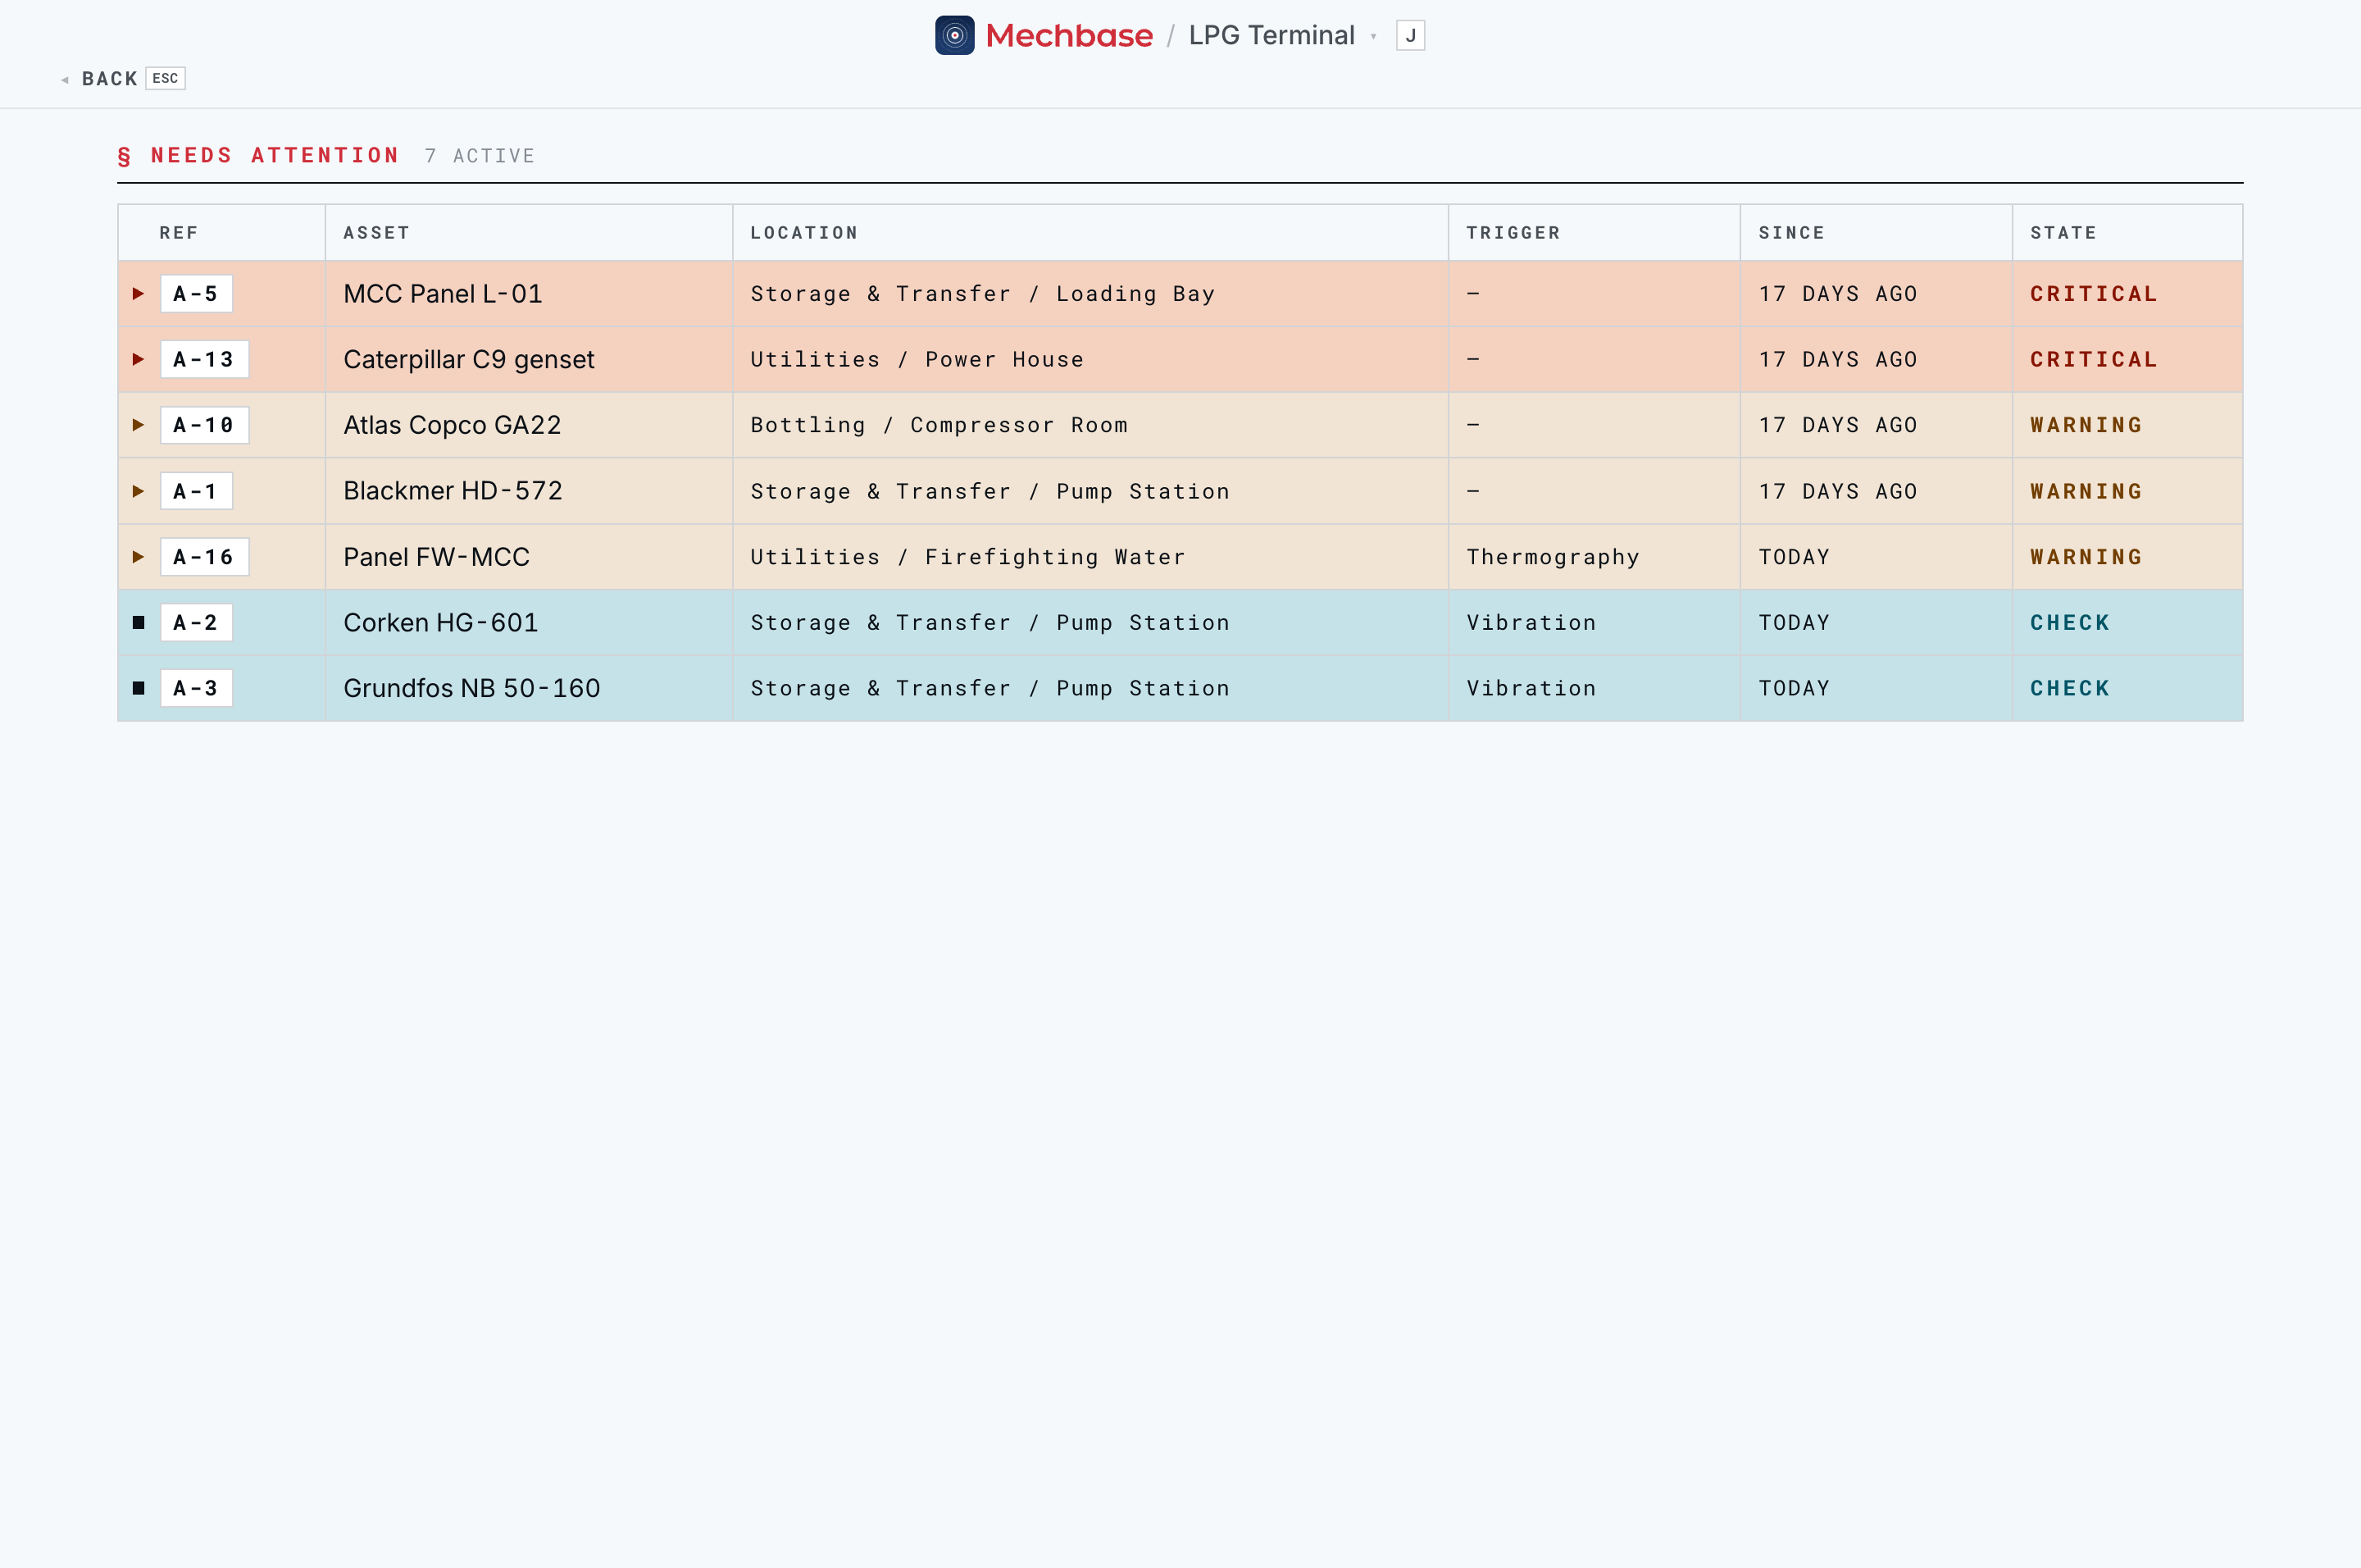The width and height of the screenshot is (2361, 1568).
Task: Sort by the TRIGGER column header
Action: 1513,233
